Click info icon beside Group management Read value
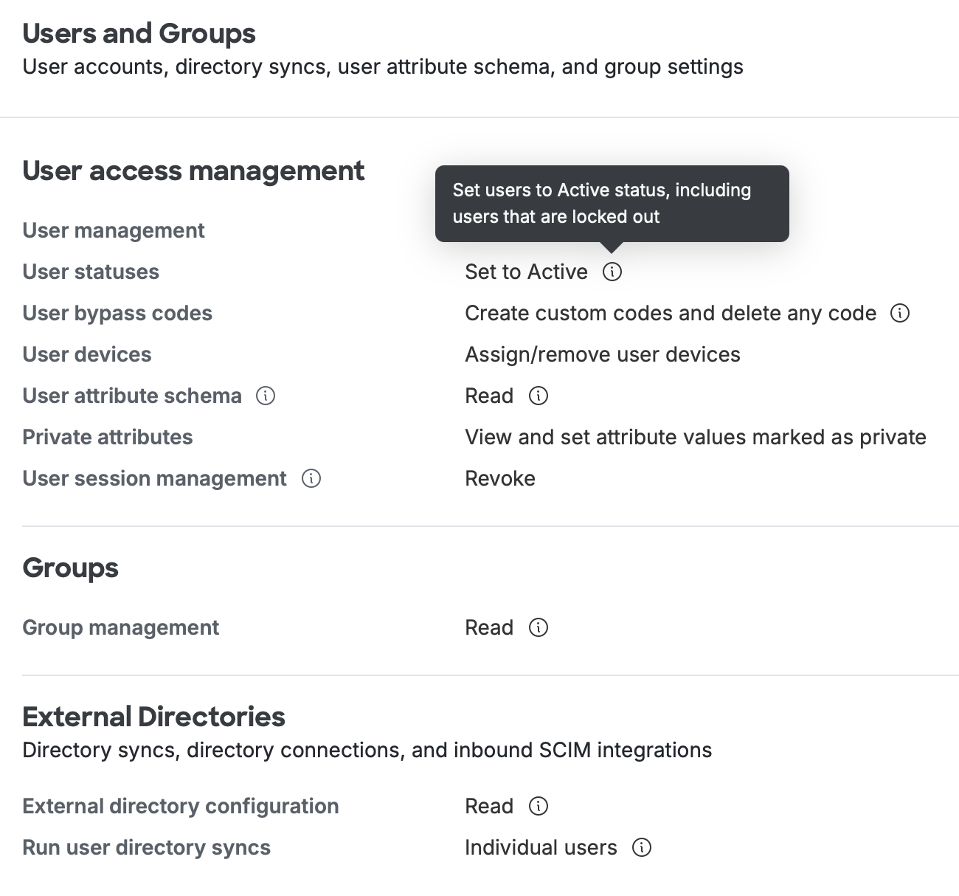959x896 pixels. [x=539, y=627]
